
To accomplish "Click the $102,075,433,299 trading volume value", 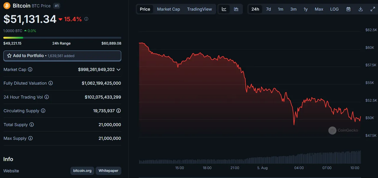I will (103, 97).
